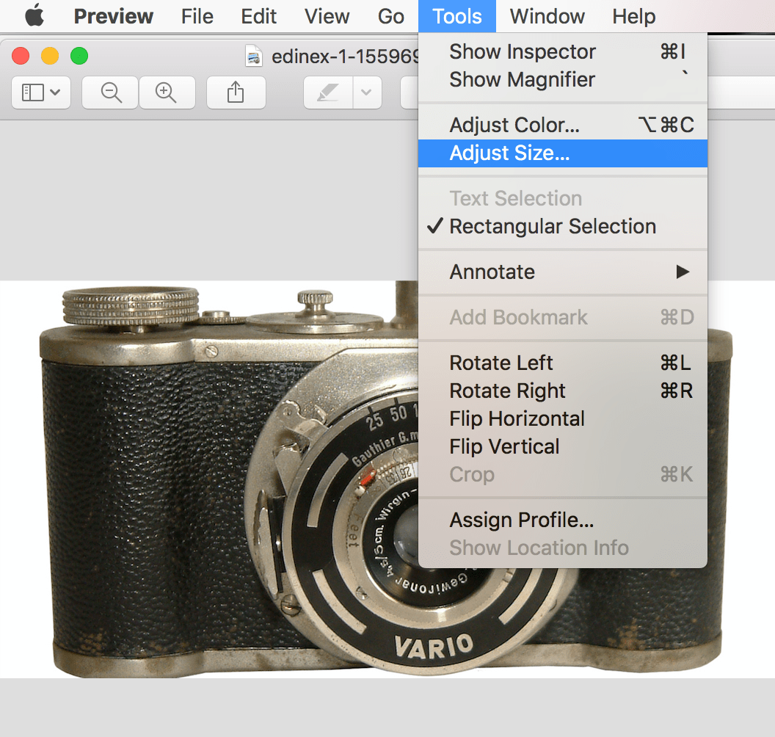Choose Adjust Color menu item
Viewport: 775px width, 737px height.
tap(514, 126)
